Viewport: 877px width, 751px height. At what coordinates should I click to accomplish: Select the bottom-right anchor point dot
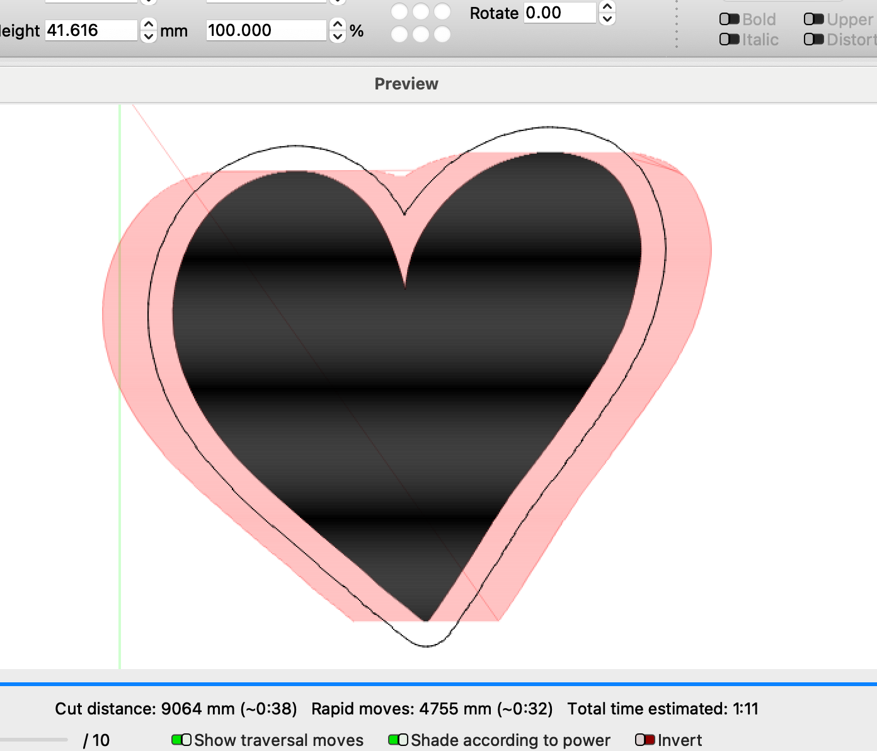coord(442,34)
